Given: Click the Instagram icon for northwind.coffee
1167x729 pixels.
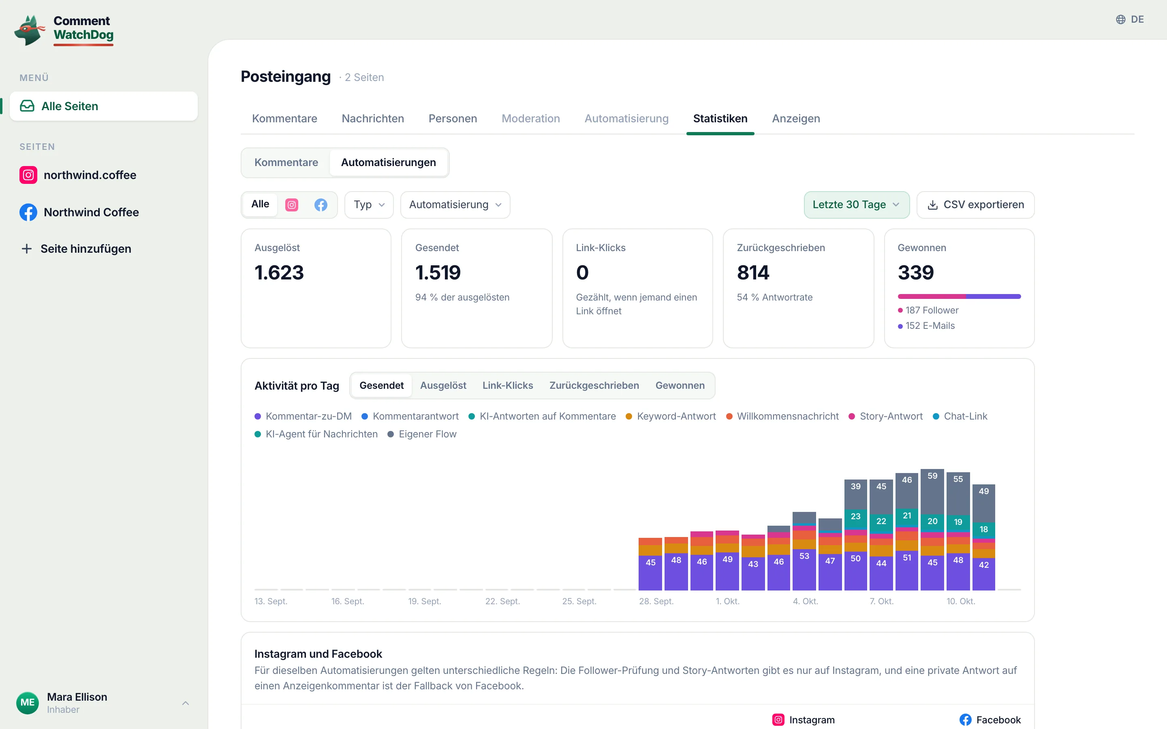Looking at the screenshot, I should (x=28, y=175).
